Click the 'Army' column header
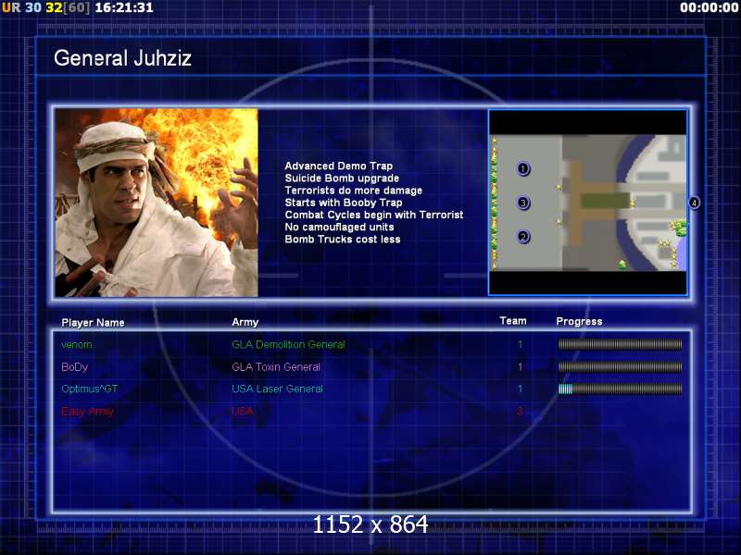The width and height of the screenshot is (741, 555). pyautogui.click(x=245, y=322)
